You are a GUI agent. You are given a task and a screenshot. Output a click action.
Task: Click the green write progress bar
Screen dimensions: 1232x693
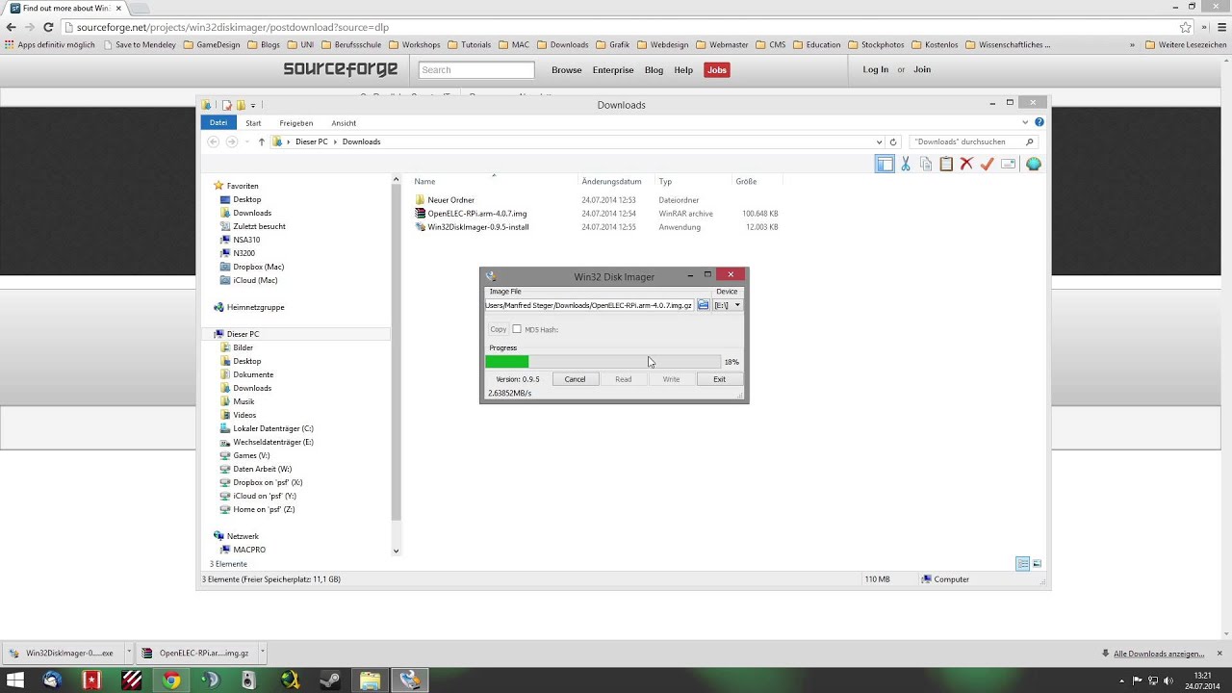point(603,362)
